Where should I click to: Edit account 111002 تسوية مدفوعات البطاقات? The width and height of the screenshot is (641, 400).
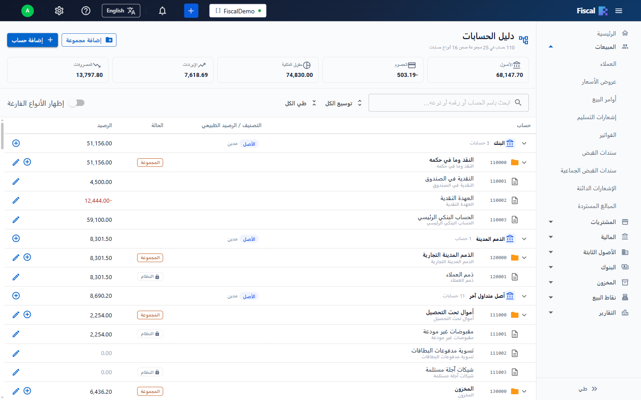16,353
